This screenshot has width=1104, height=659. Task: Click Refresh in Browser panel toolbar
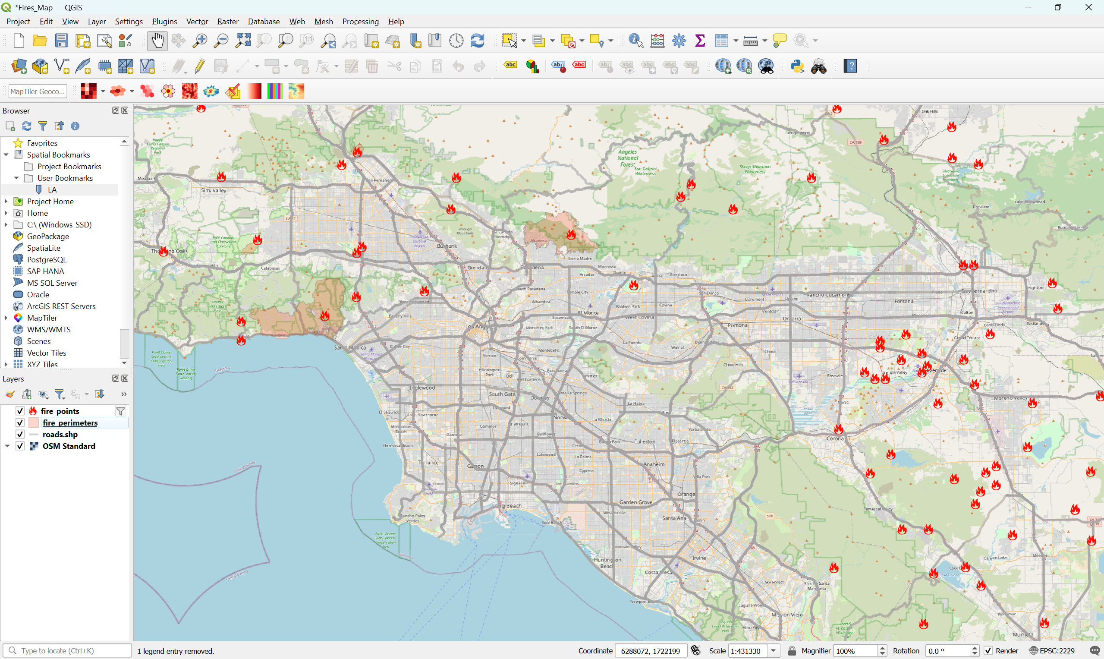[x=27, y=126]
